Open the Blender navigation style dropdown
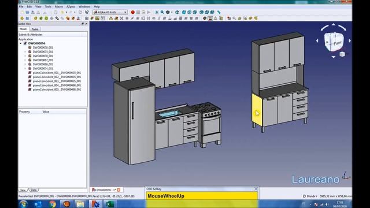Viewport: 370px width, 208px height. coord(310,196)
